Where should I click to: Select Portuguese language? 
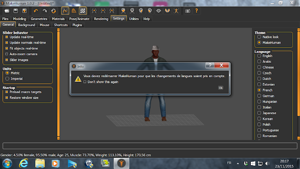pyautogui.click(x=259, y=130)
